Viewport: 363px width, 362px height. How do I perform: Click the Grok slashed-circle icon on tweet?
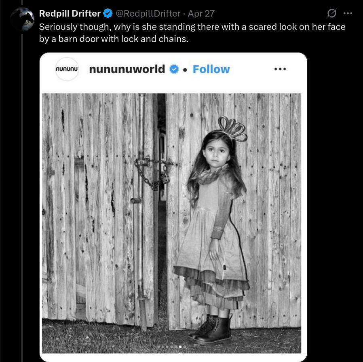point(331,13)
